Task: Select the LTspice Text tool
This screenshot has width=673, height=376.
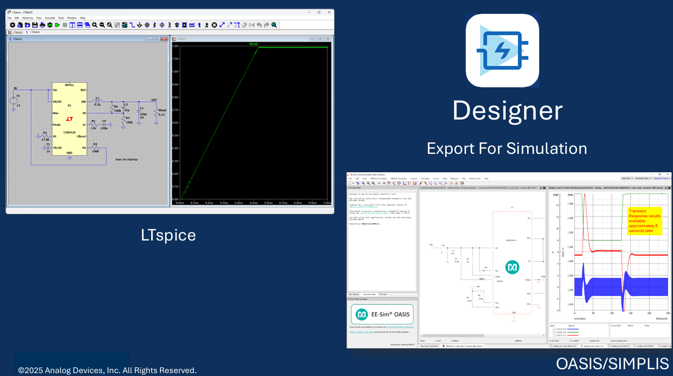Action: 199,25
